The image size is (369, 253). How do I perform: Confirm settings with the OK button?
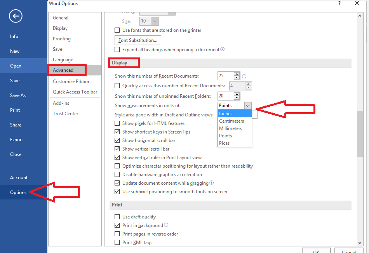316,251
